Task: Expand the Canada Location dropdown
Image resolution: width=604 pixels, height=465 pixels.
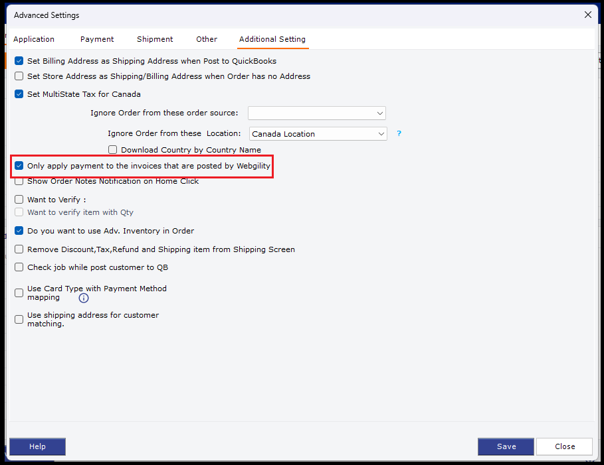Action: coord(318,134)
